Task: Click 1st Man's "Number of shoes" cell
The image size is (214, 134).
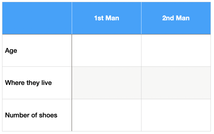Action: [x=106, y=115]
